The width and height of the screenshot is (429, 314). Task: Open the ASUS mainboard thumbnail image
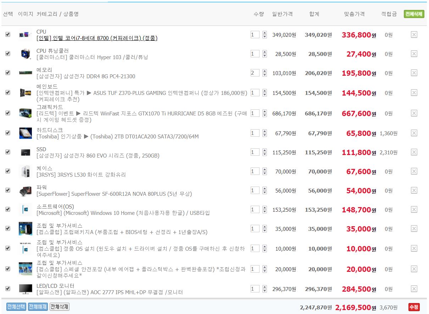click(26, 93)
